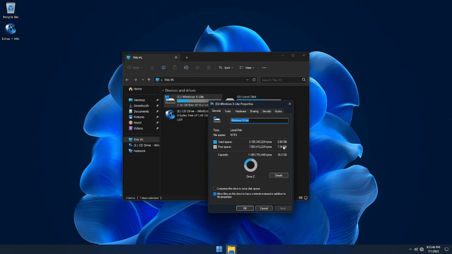Open Downloads in the navigation pane
The height and width of the screenshot is (254, 452).
click(139, 106)
